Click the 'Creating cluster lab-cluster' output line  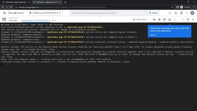coord(66,62)
